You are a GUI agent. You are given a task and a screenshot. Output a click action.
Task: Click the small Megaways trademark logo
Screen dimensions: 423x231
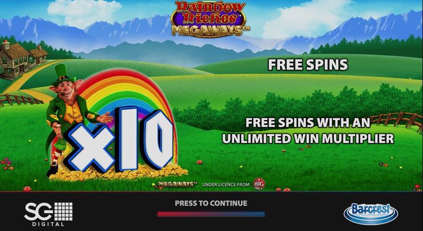pyautogui.click(x=177, y=184)
